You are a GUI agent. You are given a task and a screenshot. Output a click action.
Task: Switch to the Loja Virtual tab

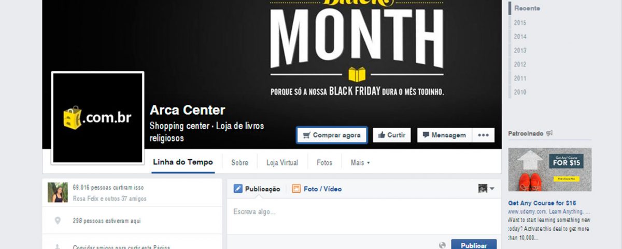(282, 162)
